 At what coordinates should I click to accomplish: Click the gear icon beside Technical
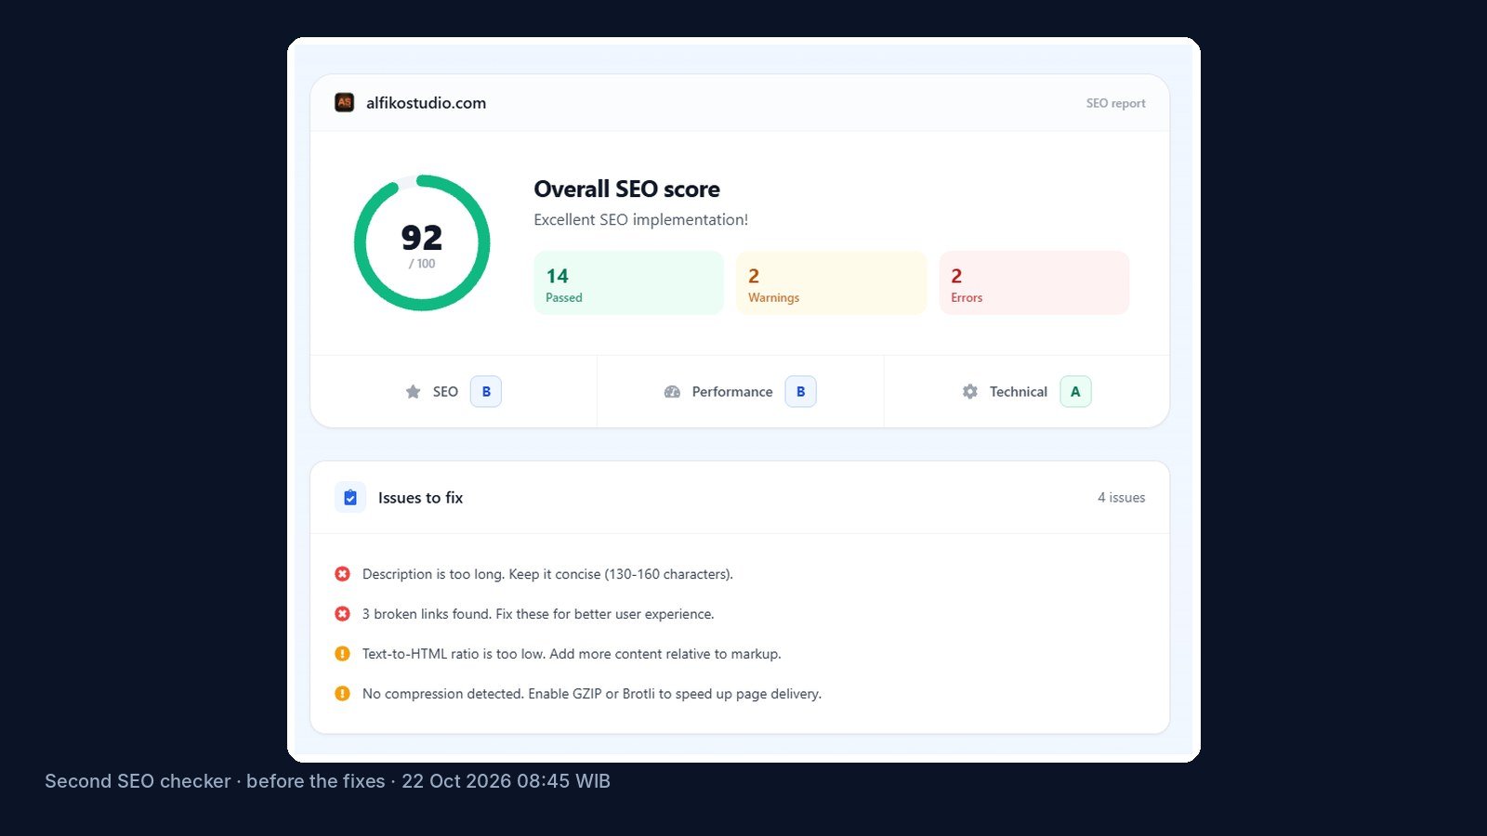969,392
